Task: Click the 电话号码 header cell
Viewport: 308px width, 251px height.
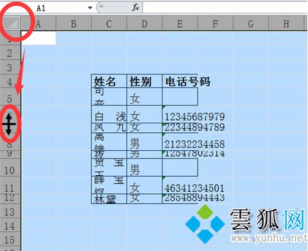Action: (x=180, y=81)
